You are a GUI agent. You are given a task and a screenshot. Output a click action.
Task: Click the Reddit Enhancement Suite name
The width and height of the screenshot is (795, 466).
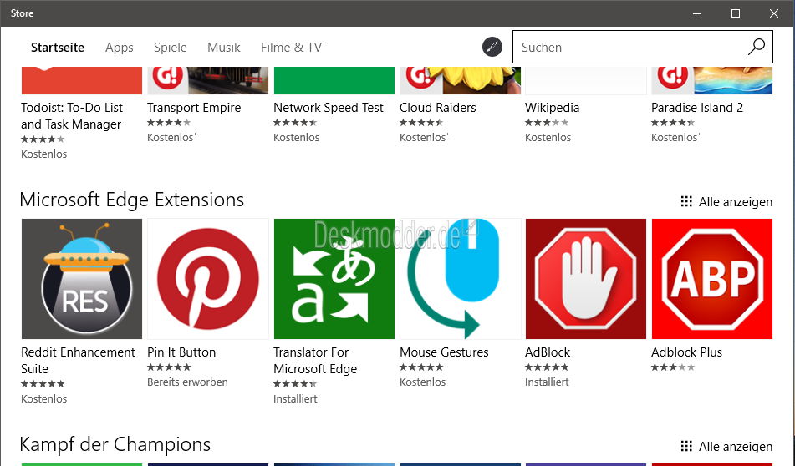[x=78, y=361]
